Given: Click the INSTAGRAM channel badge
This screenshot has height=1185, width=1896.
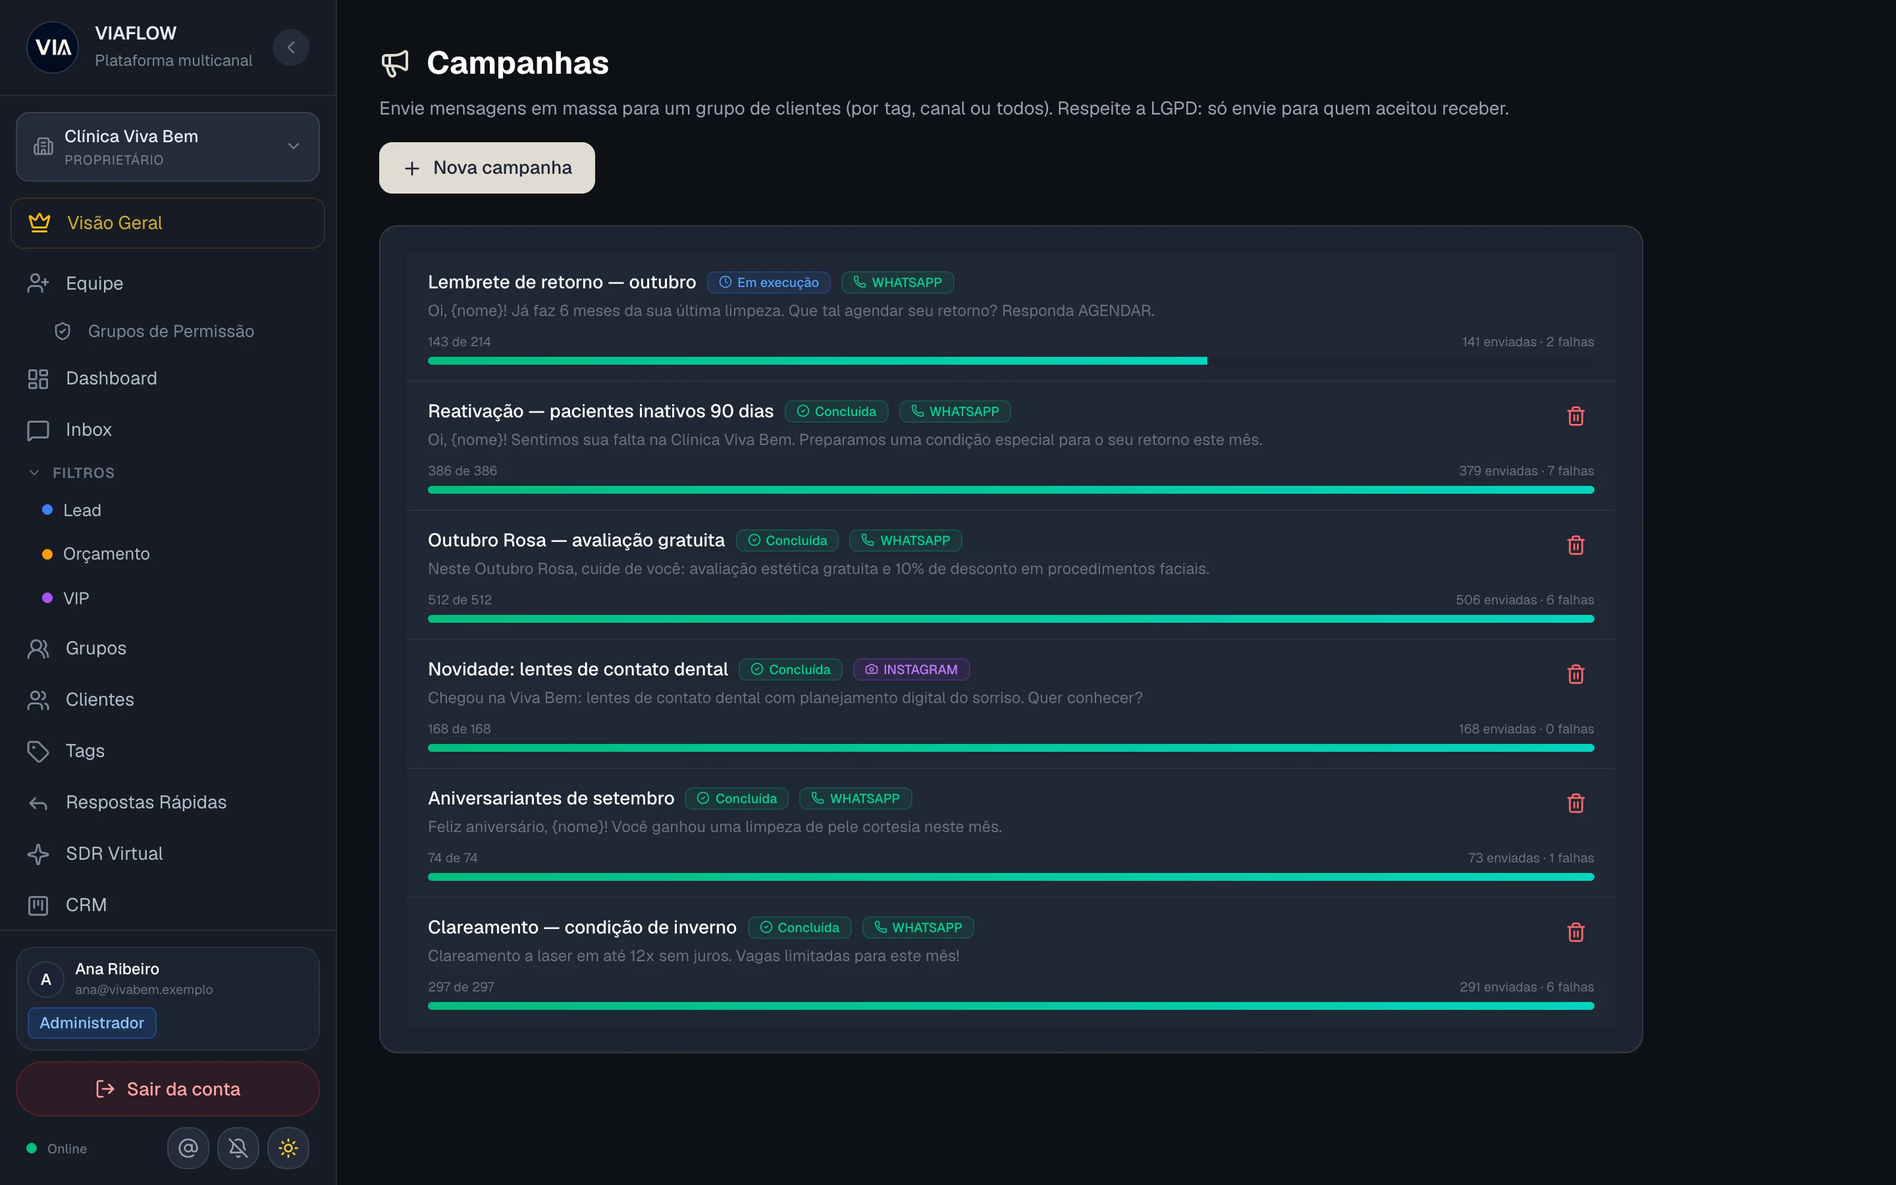Looking at the screenshot, I should (911, 670).
